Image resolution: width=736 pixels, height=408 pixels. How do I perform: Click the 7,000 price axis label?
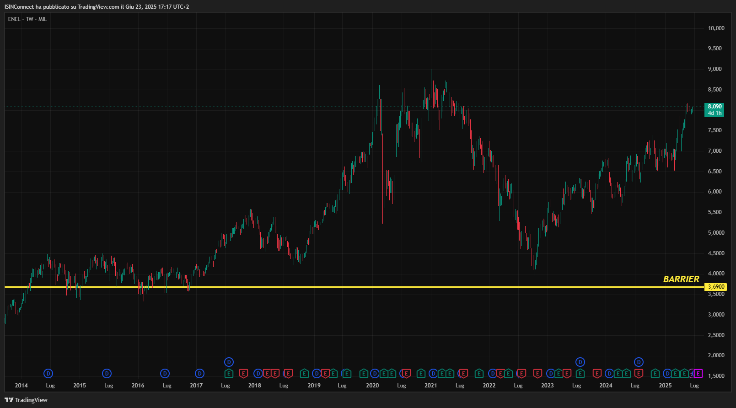click(715, 151)
